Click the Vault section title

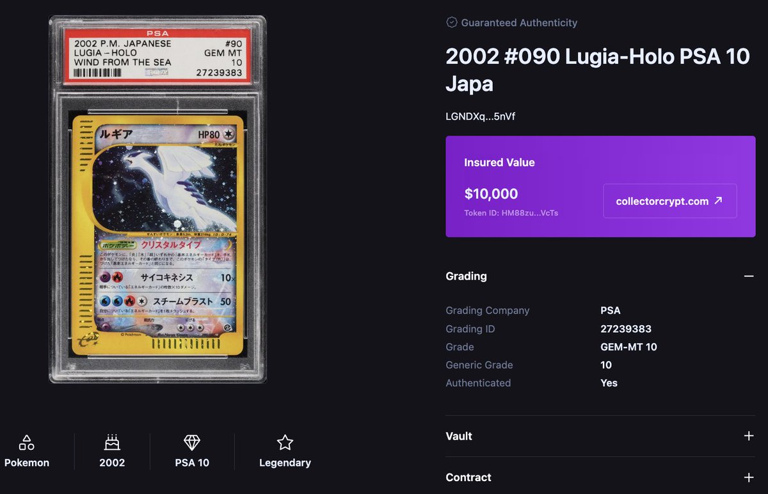(x=459, y=436)
